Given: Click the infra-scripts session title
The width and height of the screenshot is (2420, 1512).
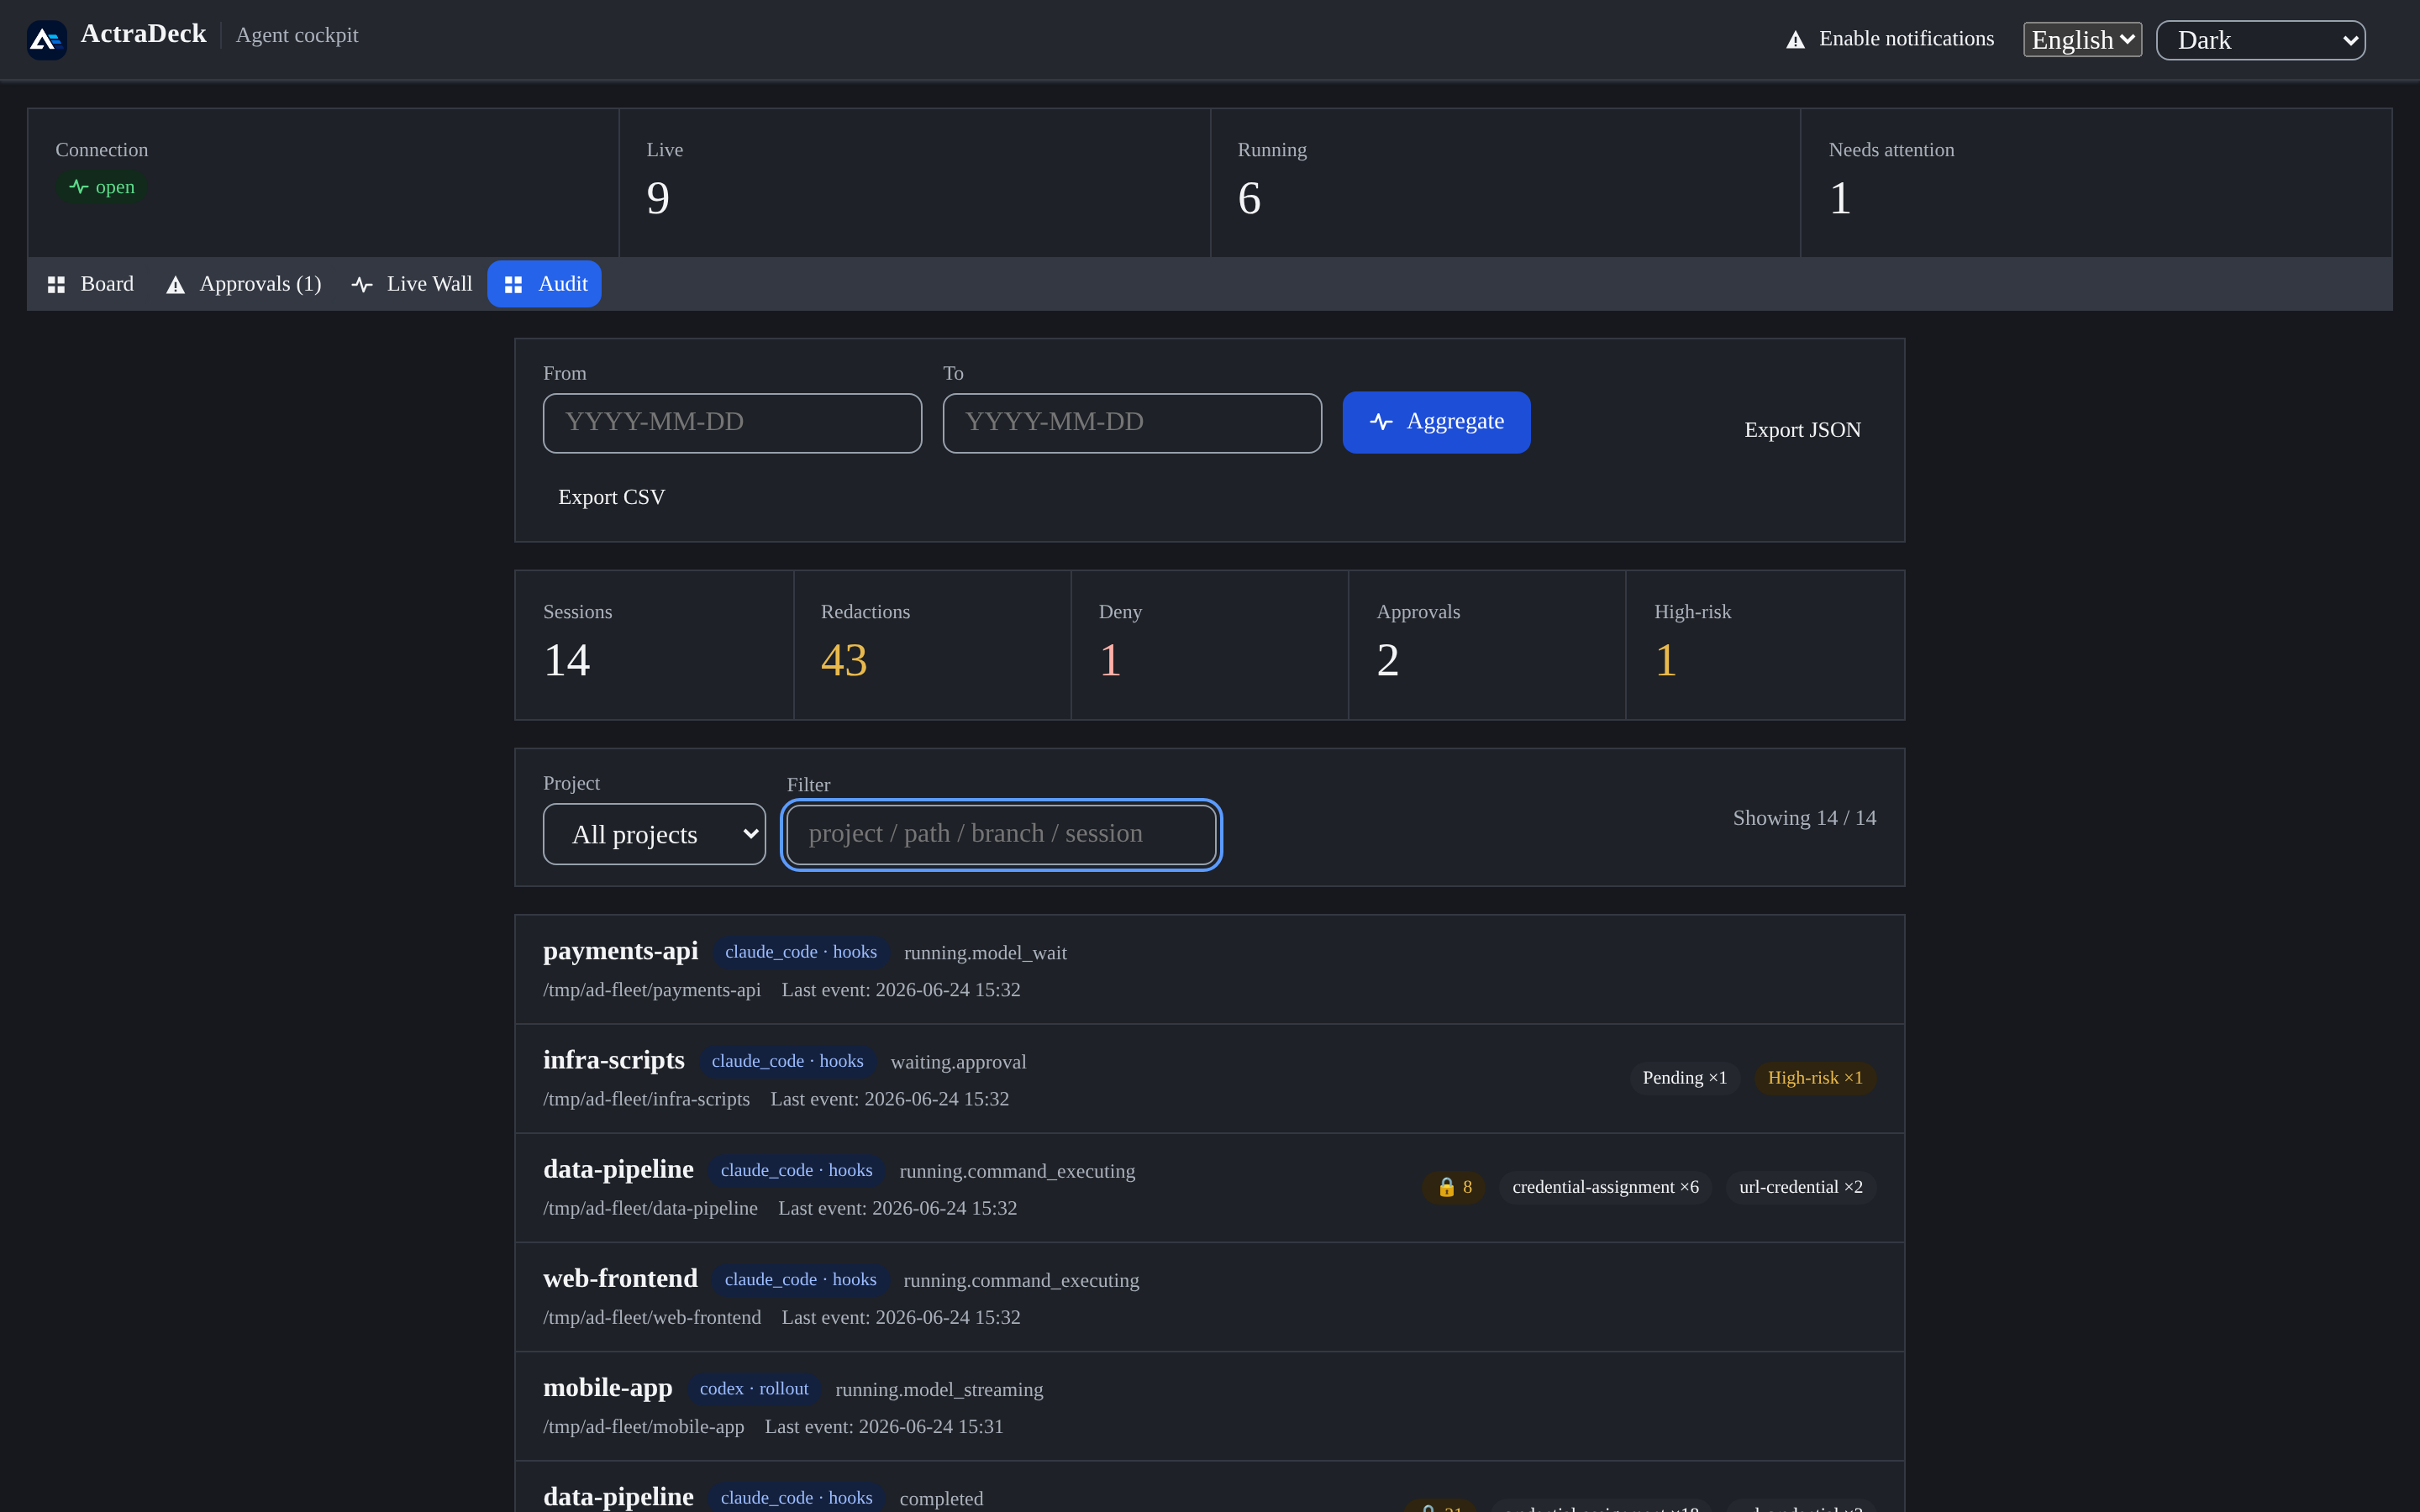Looking at the screenshot, I should pos(613,1060).
